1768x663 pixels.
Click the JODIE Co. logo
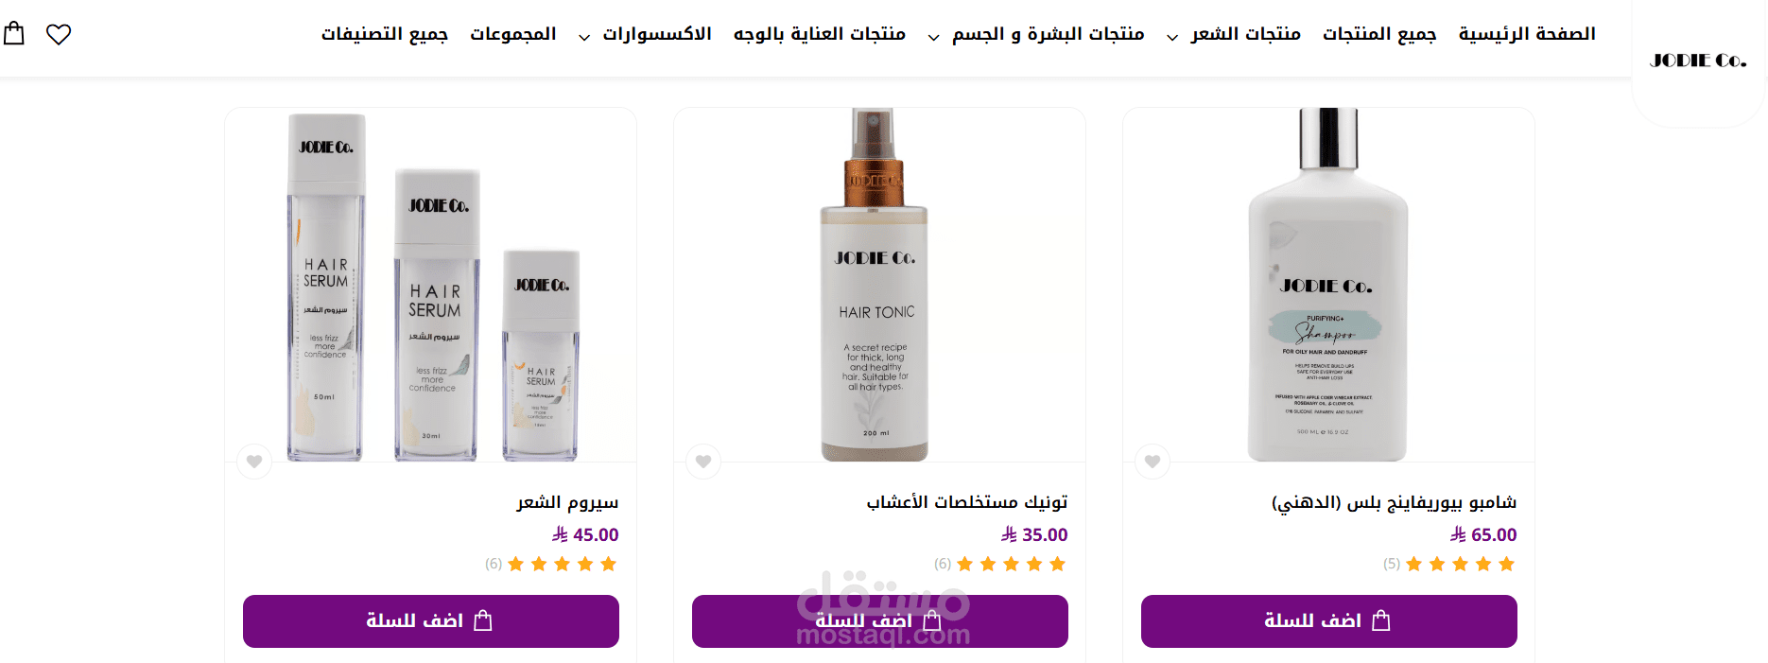click(x=1698, y=61)
